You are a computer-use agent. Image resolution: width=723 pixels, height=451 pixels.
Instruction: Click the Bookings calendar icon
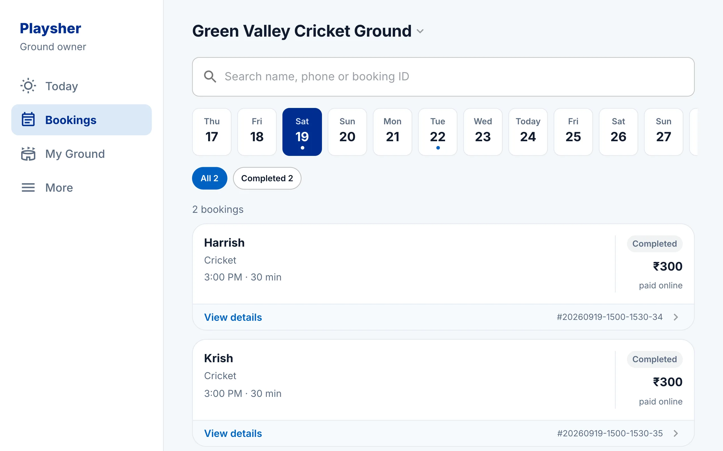pos(28,120)
